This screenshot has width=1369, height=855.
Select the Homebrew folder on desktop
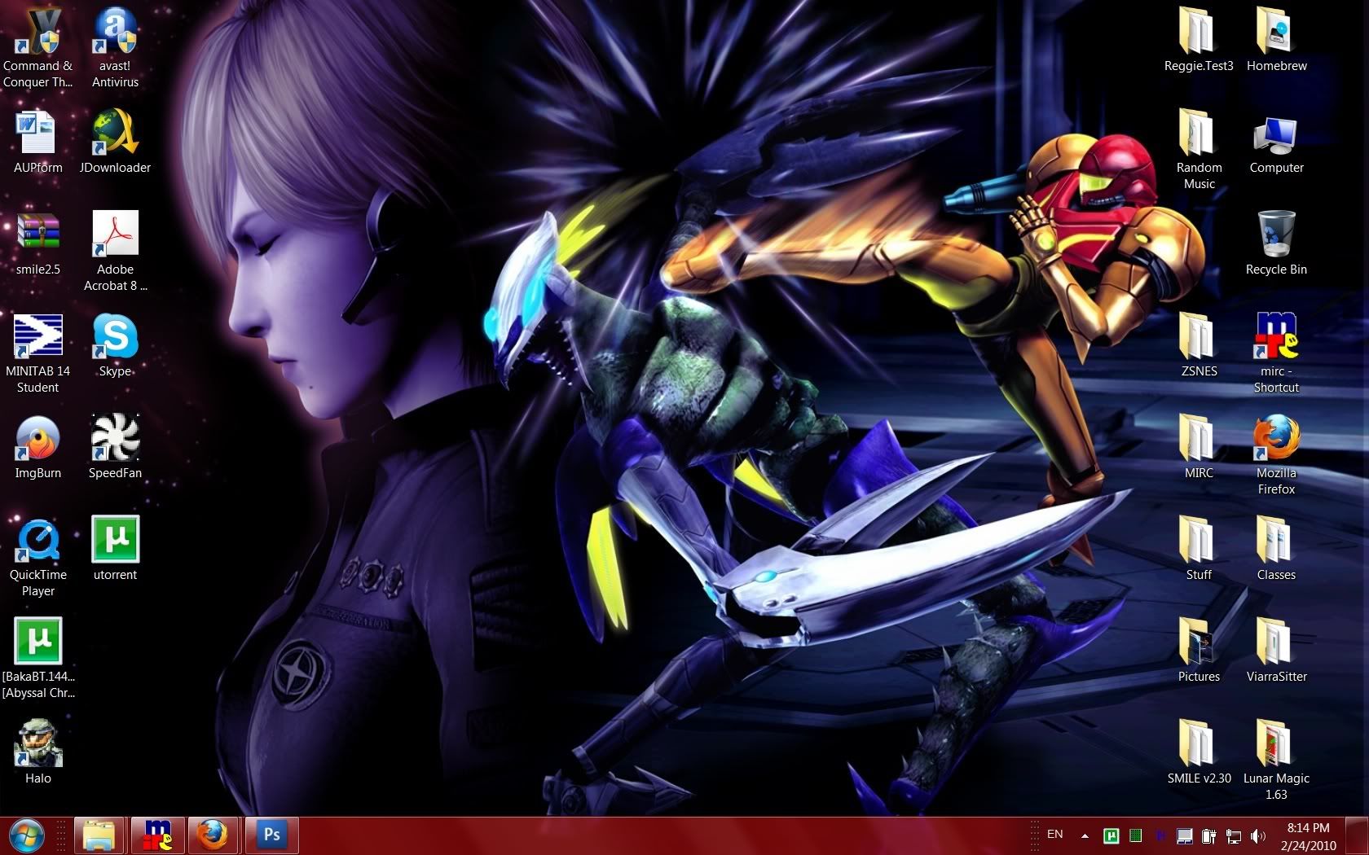1276,33
